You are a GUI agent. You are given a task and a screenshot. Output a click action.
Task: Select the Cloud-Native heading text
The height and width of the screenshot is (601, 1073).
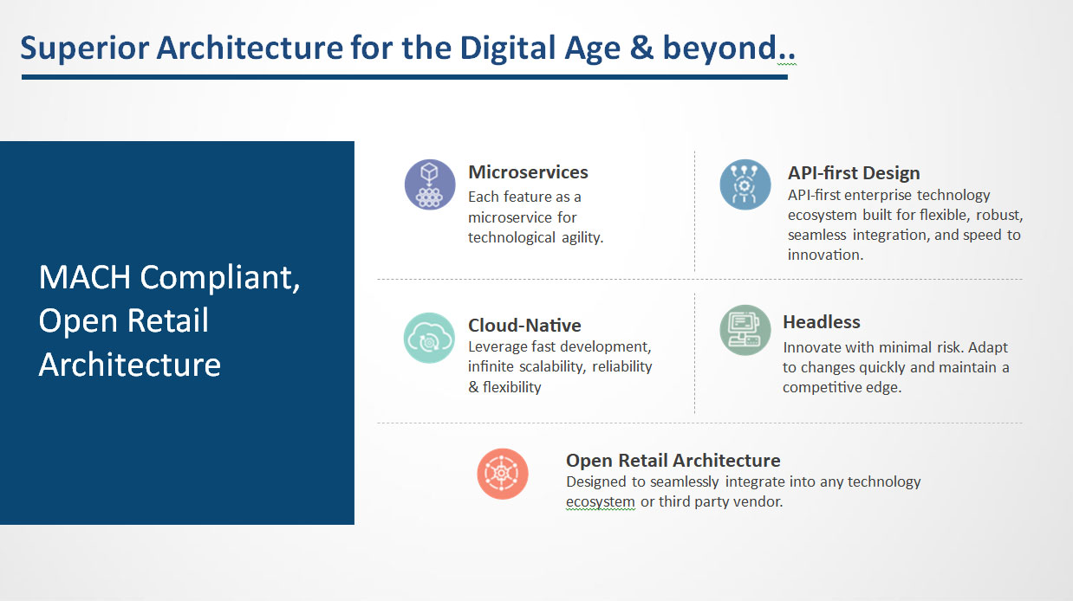click(x=524, y=326)
